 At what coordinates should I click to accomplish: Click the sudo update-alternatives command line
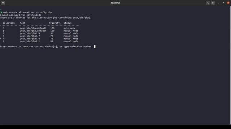click(x=27, y=13)
